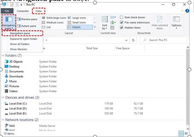Collapse the Network locations group
The width and height of the screenshot is (194, 137).
pyautogui.click(x=3, y=120)
